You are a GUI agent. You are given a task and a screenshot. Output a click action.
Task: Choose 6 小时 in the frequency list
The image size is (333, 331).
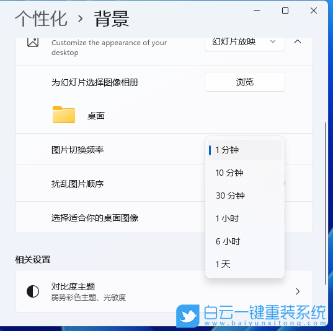click(245, 241)
